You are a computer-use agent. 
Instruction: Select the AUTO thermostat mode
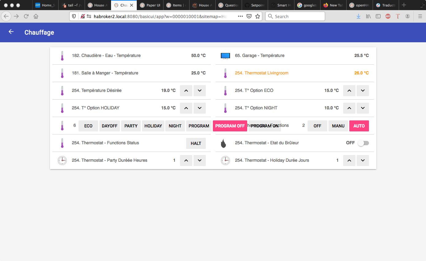point(359,126)
